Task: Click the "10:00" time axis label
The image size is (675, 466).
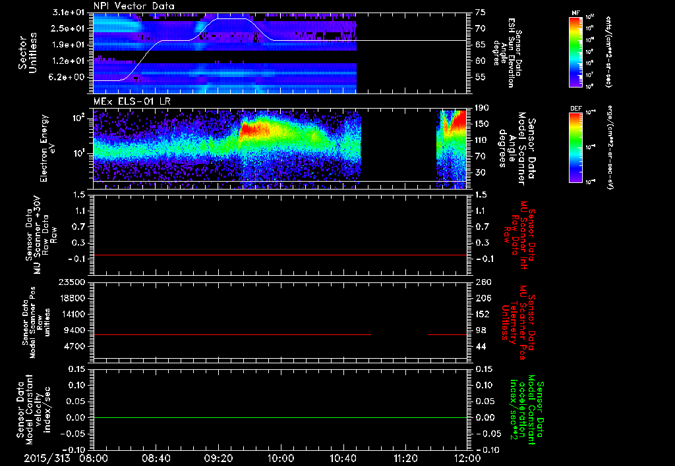Action: point(281,458)
